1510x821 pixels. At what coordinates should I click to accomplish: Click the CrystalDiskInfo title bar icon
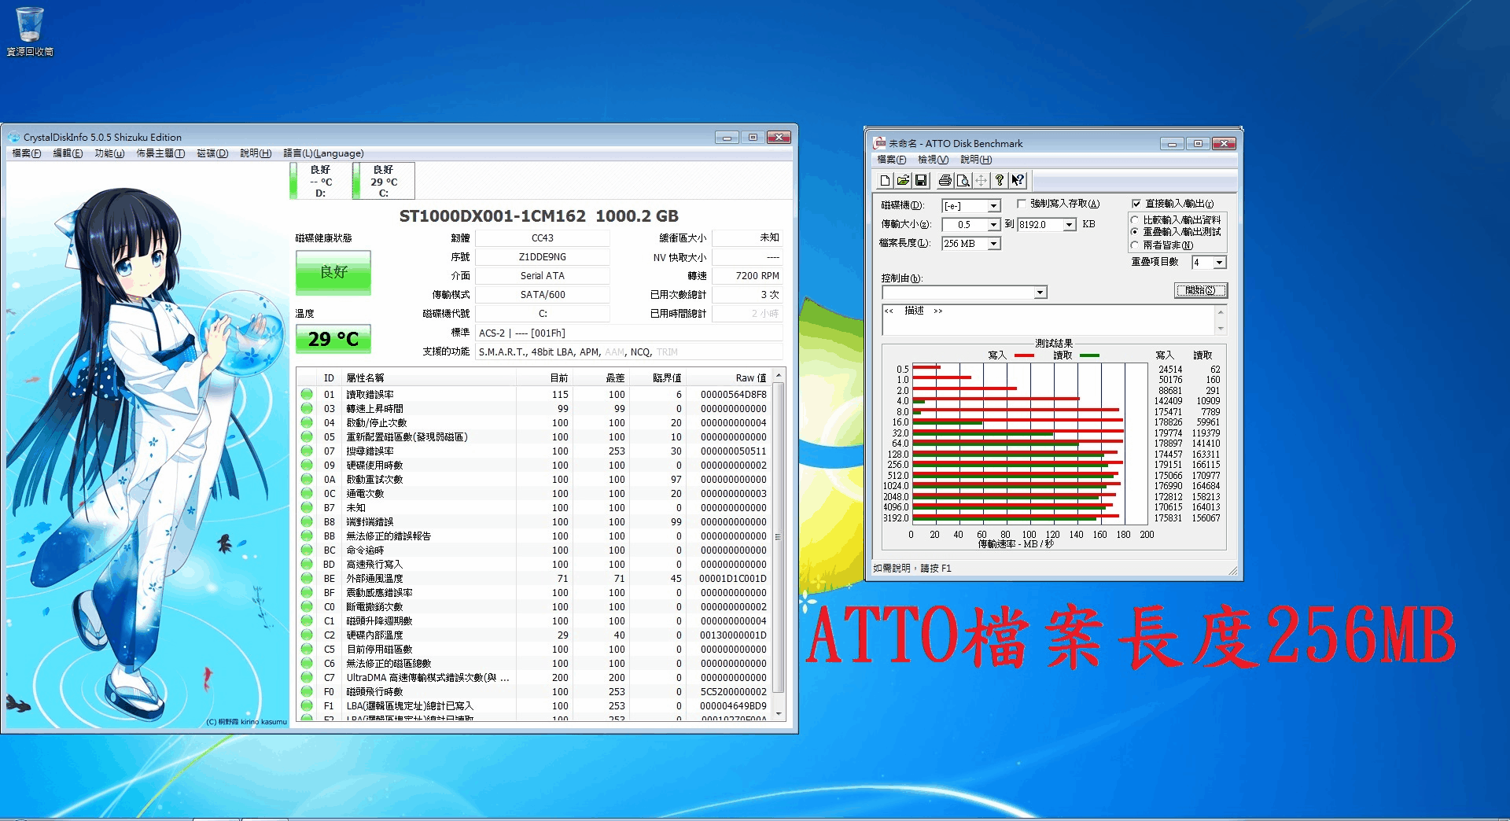pos(13,137)
